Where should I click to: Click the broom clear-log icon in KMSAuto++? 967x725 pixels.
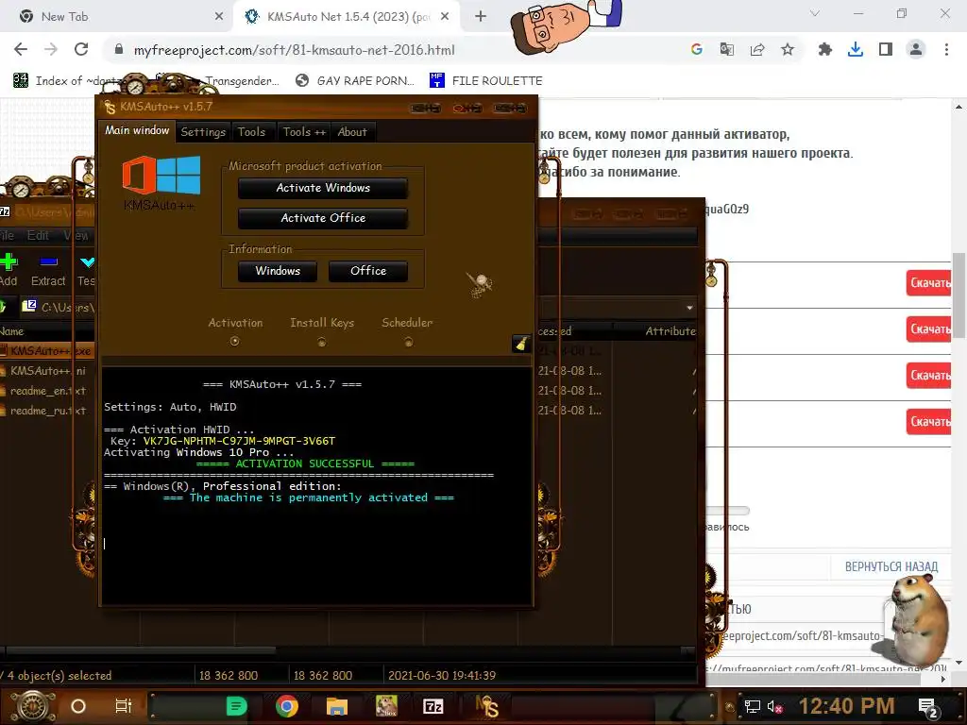[521, 344]
